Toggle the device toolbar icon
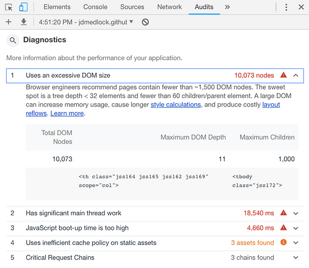 point(24,7)
